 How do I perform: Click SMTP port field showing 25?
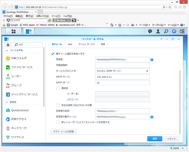tap(122, 83)
